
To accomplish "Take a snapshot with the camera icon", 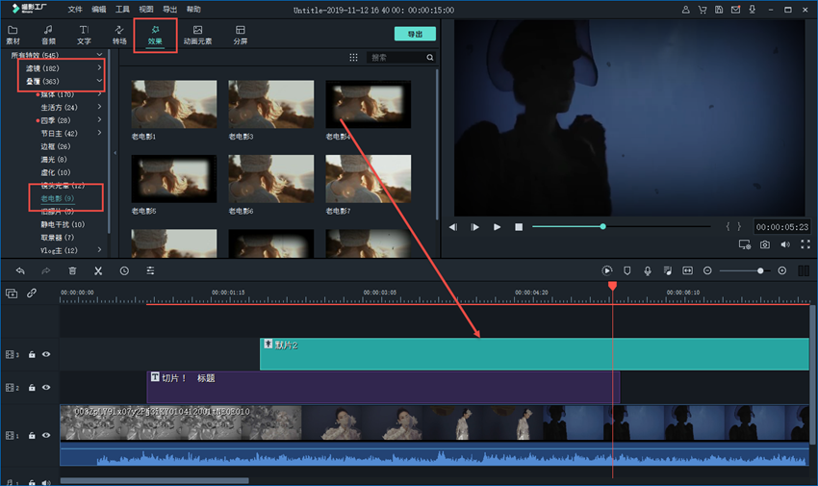I will tap(765, 245).
